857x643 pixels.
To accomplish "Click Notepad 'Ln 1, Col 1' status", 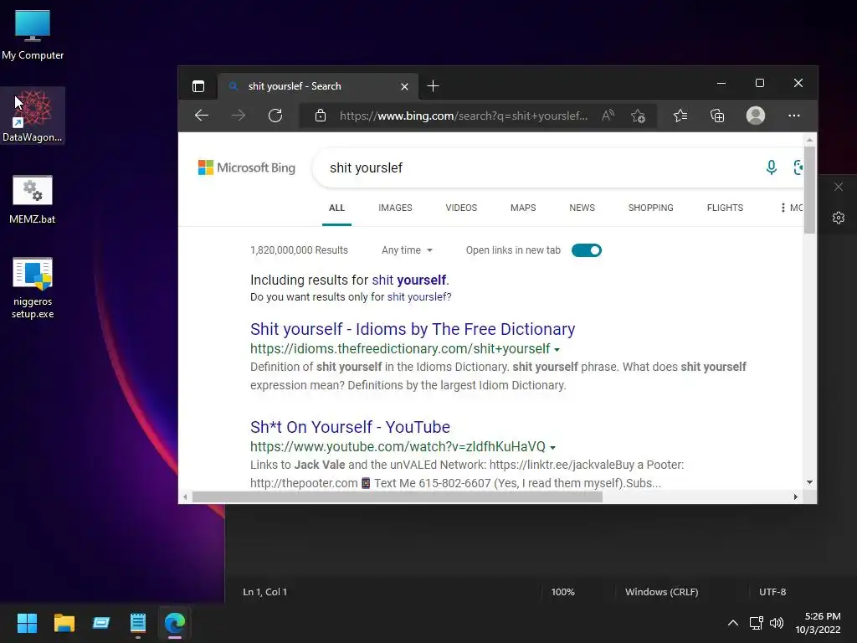I will pyautogui.click(x=265, y=592).
